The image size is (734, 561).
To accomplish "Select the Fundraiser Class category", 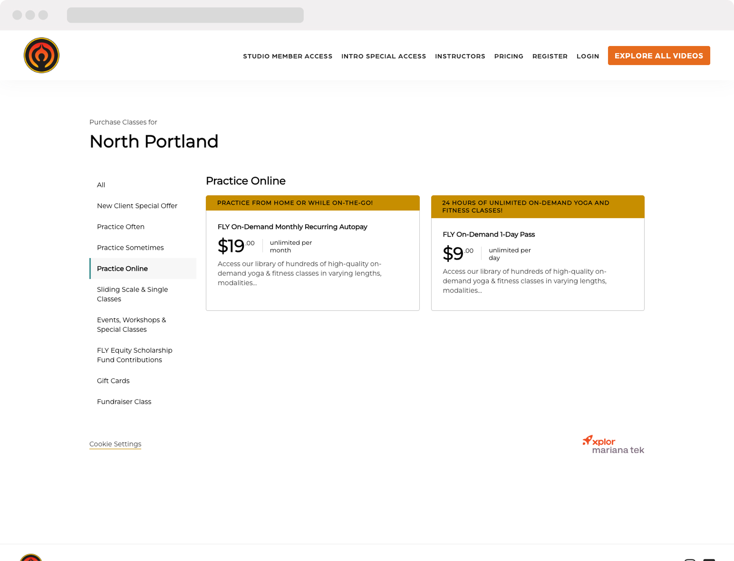I will (x=124, y=402).
